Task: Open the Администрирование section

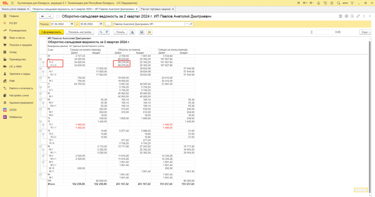Action: tap(21, 103)
